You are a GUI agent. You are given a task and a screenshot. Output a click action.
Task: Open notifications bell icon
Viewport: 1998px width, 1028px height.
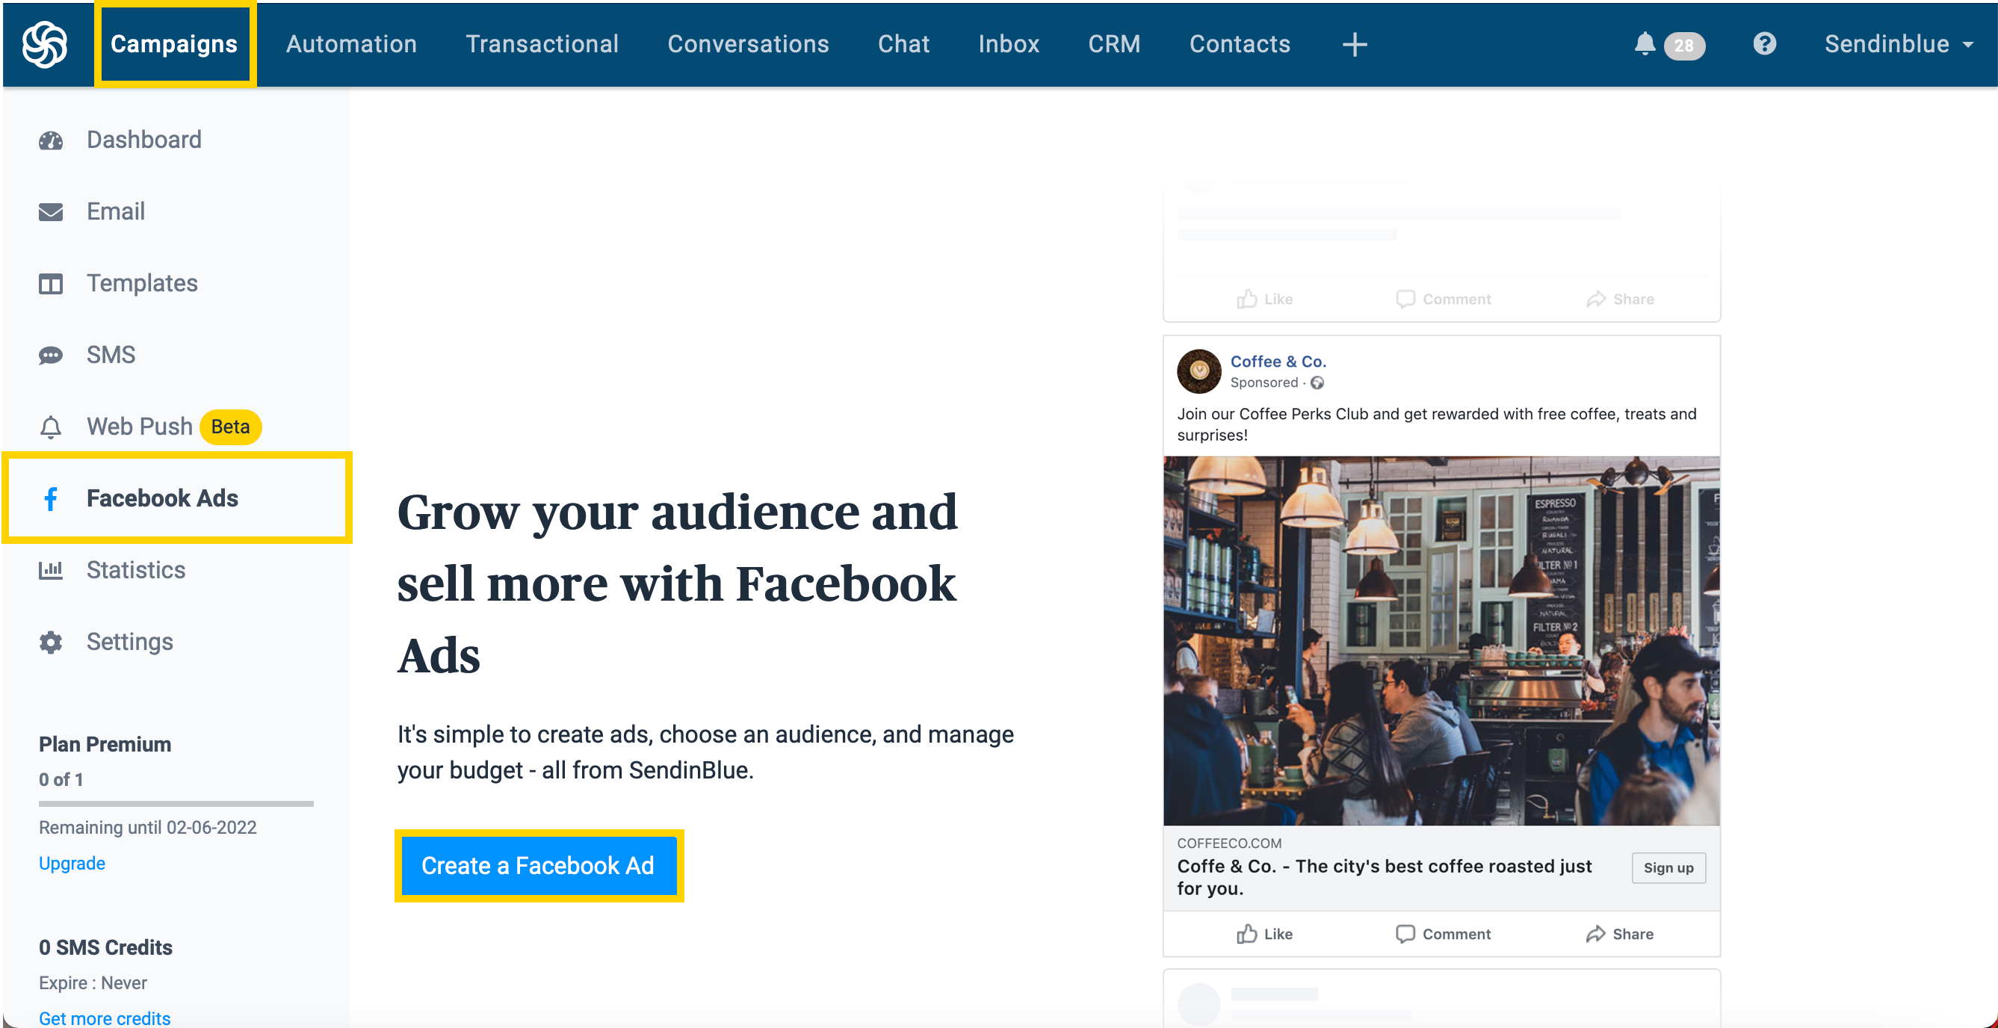(1645, 43)
